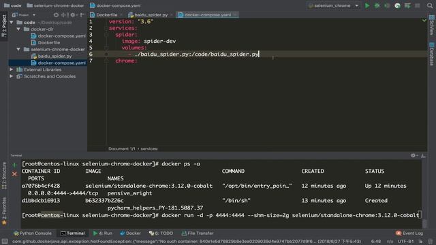Screen dimensions: 436x245
Task: Open the File Transfer tool window
Action: click(198, 233)
